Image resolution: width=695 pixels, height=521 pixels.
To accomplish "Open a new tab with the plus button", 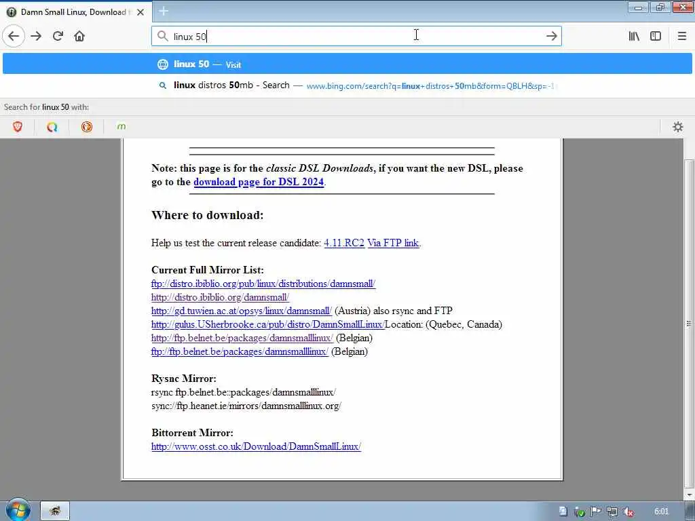I will (x=164, y=11).
